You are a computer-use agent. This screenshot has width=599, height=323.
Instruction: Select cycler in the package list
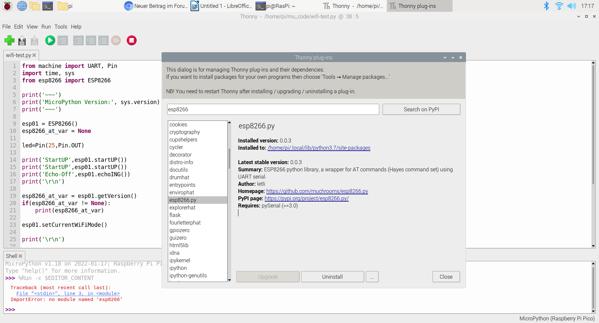[197, 147]
